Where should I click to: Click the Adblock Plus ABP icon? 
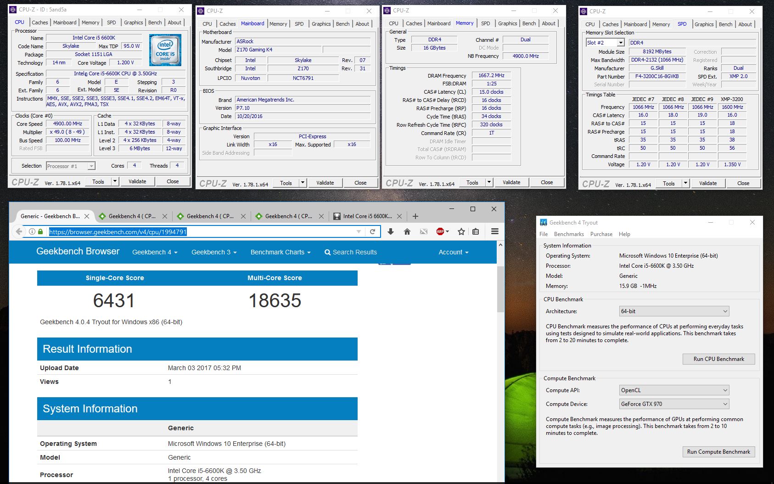pos(440,231)
